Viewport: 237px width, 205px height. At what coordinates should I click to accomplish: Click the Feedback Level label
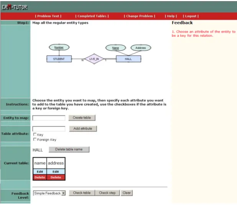coord(20,195)
